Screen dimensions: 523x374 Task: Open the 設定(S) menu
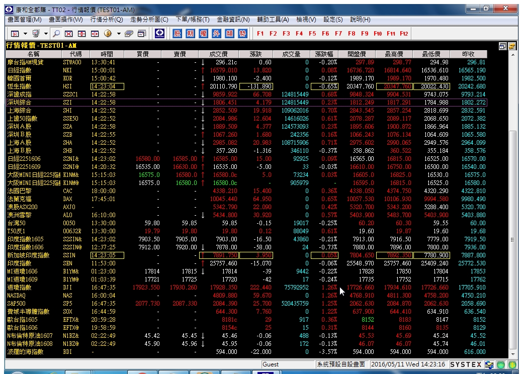333,20
